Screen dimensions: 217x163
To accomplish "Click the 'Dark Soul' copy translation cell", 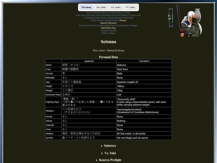I will pyautogui.click(x=144, y=69).
